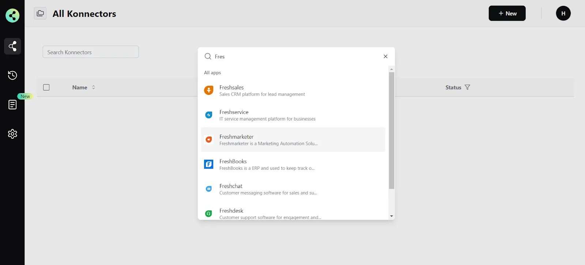Open the Settings gear in sidebar

pyautogui.click(x=12, y=134)
